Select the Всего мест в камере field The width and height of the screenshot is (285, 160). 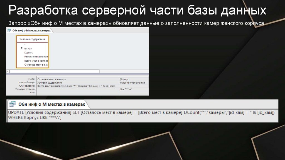[x=36, y=60]
